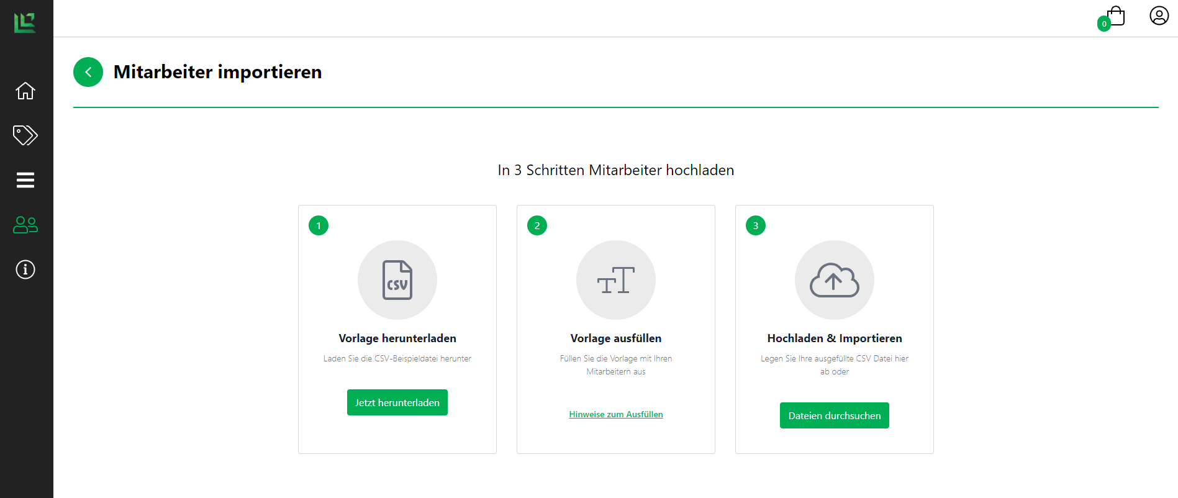1178x498 pixels.
Task: Click the text size icon in step 2
Action: [616, 280]
